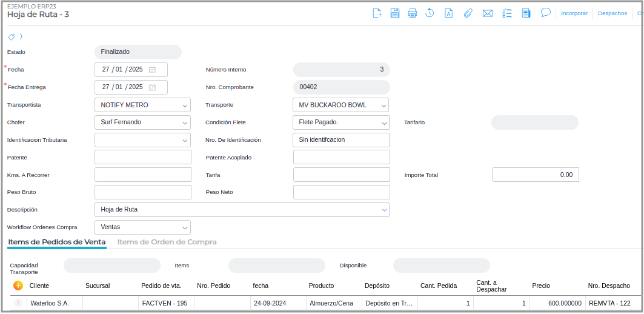Save the Hoja de Ruta record
Viewport: 644px width, 314px height.
(x=394, y=13)
